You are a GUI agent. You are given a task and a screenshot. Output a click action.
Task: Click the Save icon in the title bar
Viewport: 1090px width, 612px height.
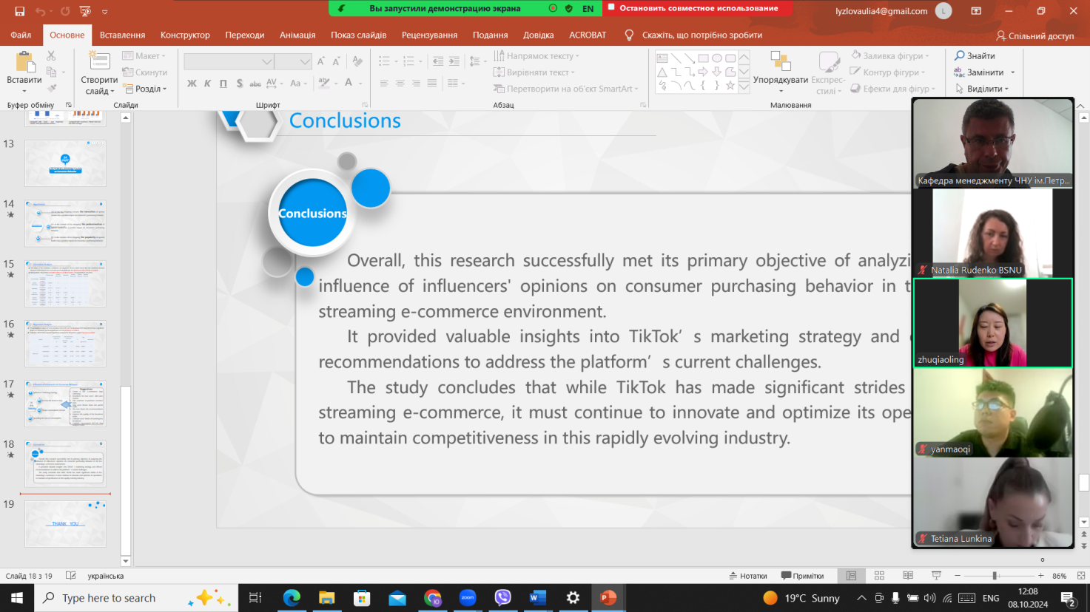click(x=19, y=11)
